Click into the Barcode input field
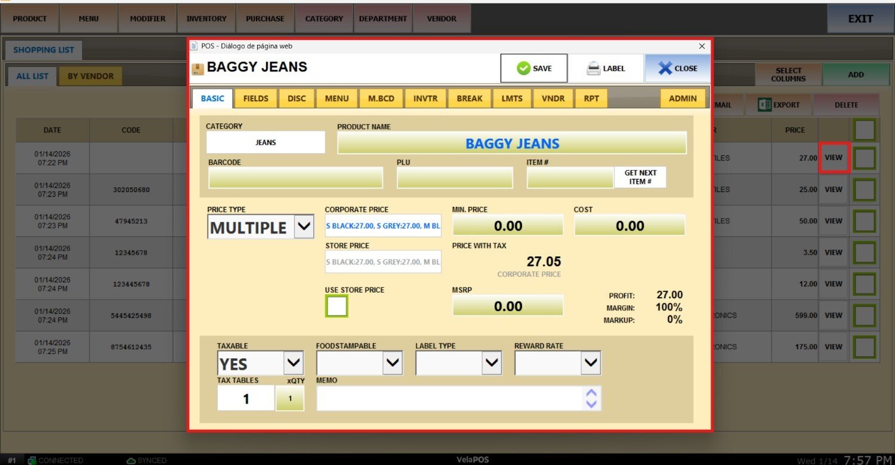Viewport: 895px width, 465px height. point(295,178)
